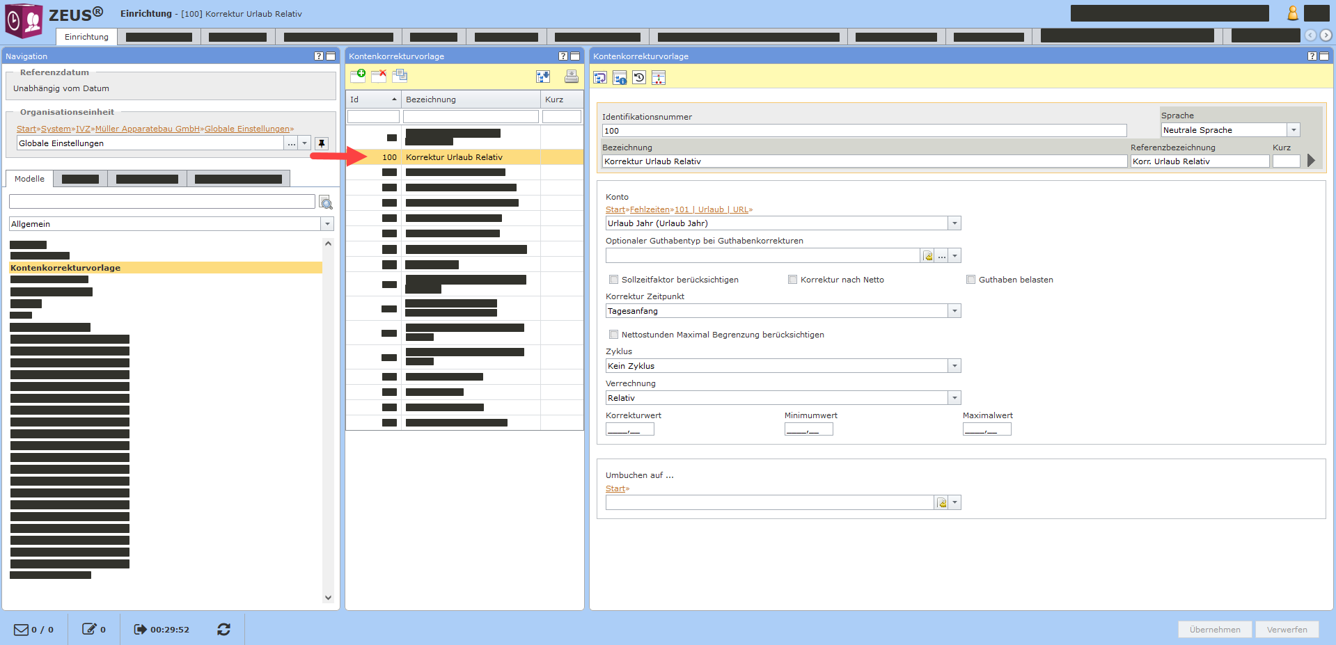Expand the Korrektur Zeitpunkt Tagesanfang dropdown
This screenshot has height=645, width=1336.
tap(954, 311)
